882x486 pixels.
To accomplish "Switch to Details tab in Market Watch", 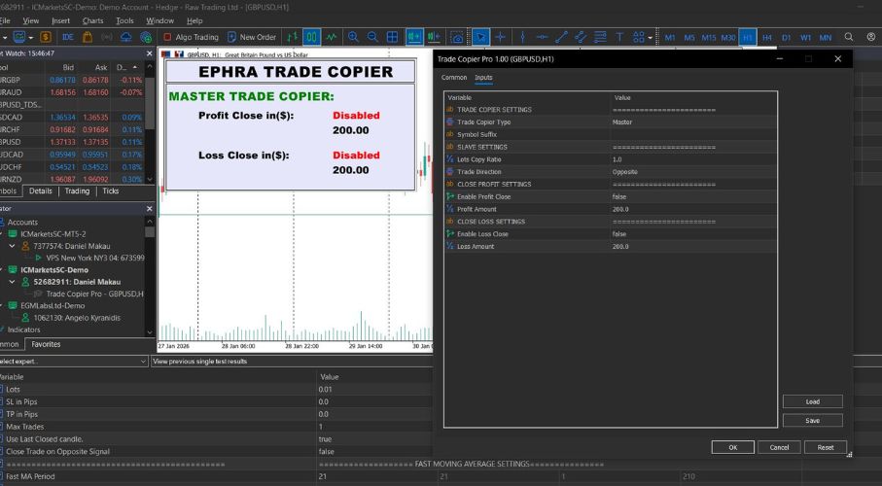I will (x=41, y=191).
